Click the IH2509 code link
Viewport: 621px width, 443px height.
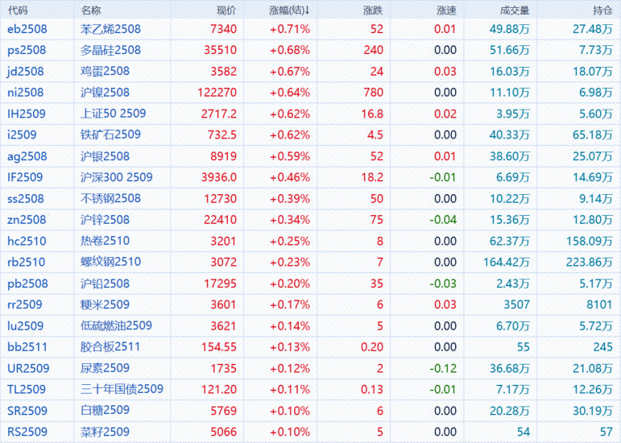(x=27, y=114)
